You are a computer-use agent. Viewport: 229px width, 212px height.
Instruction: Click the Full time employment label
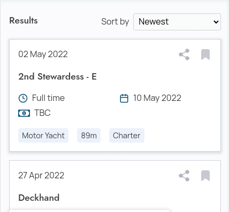point(48,98)
